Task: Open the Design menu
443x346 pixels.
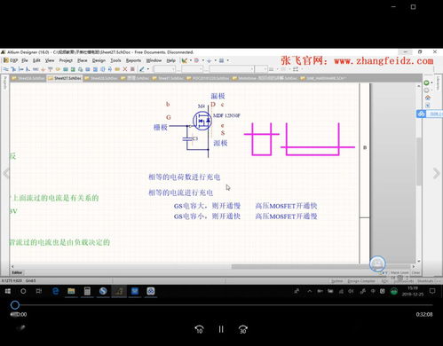Action: [99, 60]
